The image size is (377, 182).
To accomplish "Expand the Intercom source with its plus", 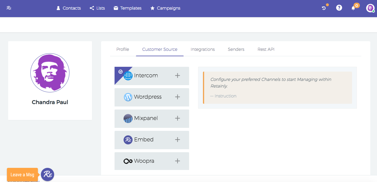I will coord(177,76).
